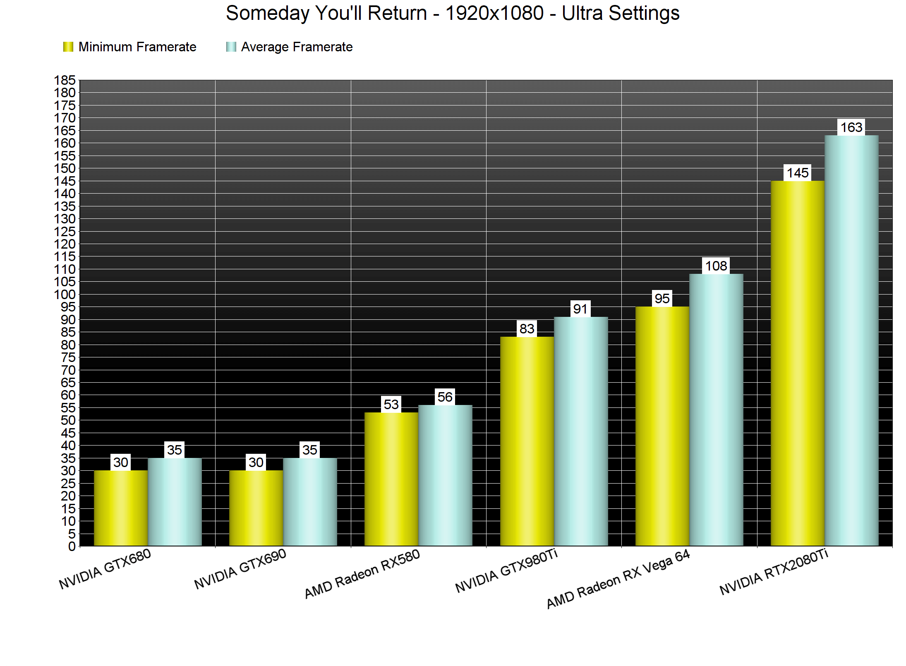906x666 pixels.
Task: Select the AMD Radeon RX580 axis label
Action: click(x=362, y=574)
